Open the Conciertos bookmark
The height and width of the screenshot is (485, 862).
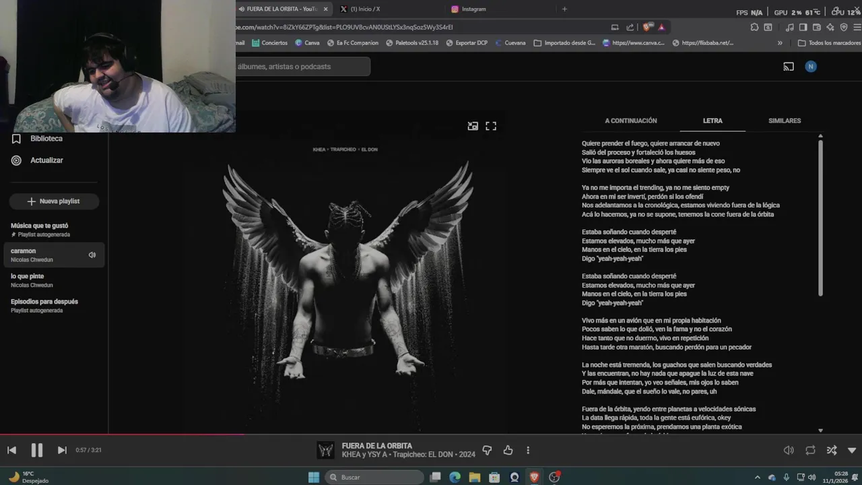point(269,42)
